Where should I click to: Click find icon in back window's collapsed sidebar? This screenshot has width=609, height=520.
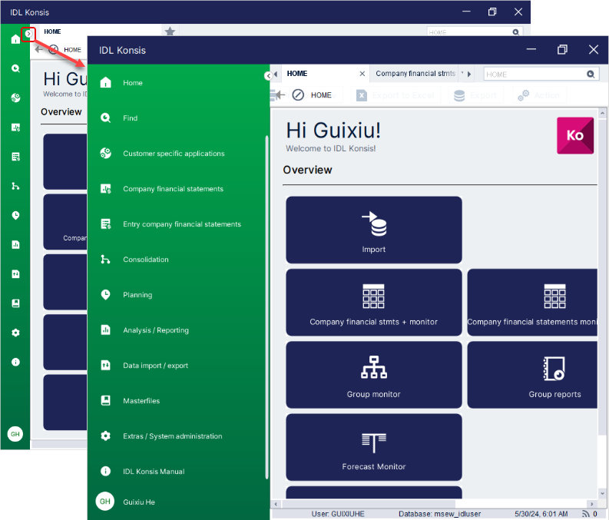coord(15,68)
